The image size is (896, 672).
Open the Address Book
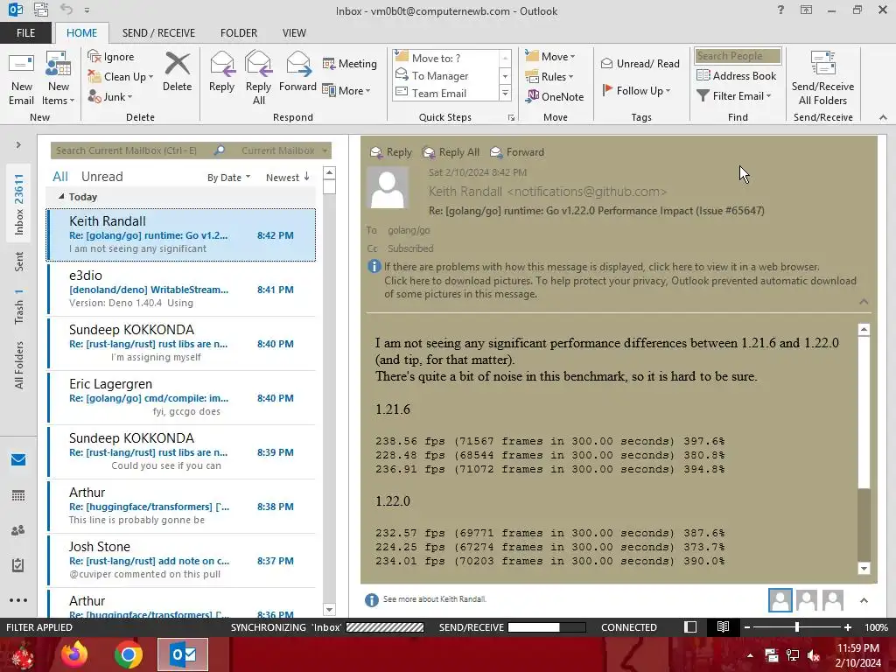[736, 76]
